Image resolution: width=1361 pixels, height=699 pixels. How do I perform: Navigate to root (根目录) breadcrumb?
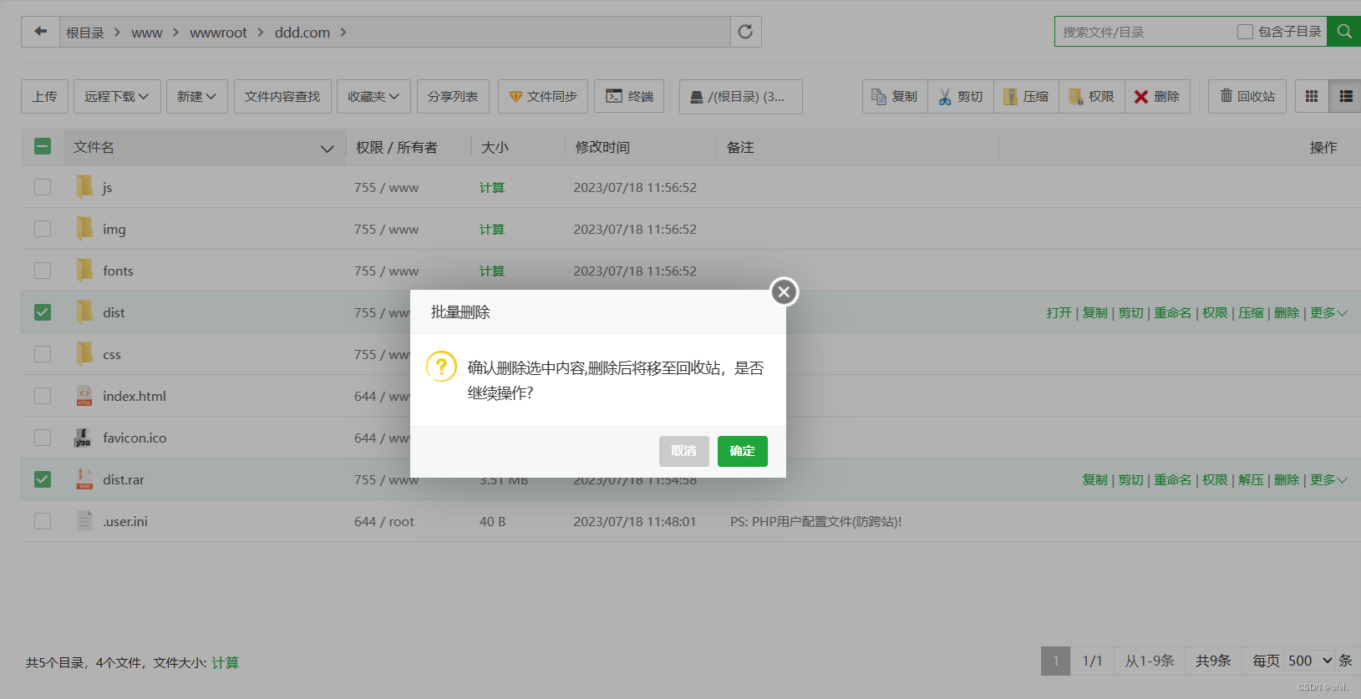pyautogui.click(x=85, y=33)
